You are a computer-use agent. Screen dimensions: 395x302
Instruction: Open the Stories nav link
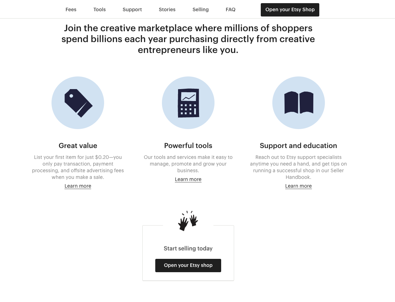(x=167, y=9)
